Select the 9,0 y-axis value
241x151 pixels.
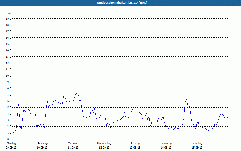coord(9,82)
